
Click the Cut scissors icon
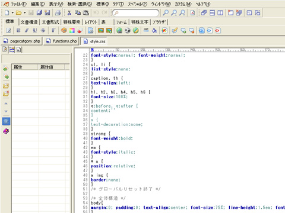click(x=69, y=13)
